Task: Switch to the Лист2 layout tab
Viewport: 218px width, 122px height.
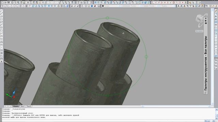Action: point(29,106)
